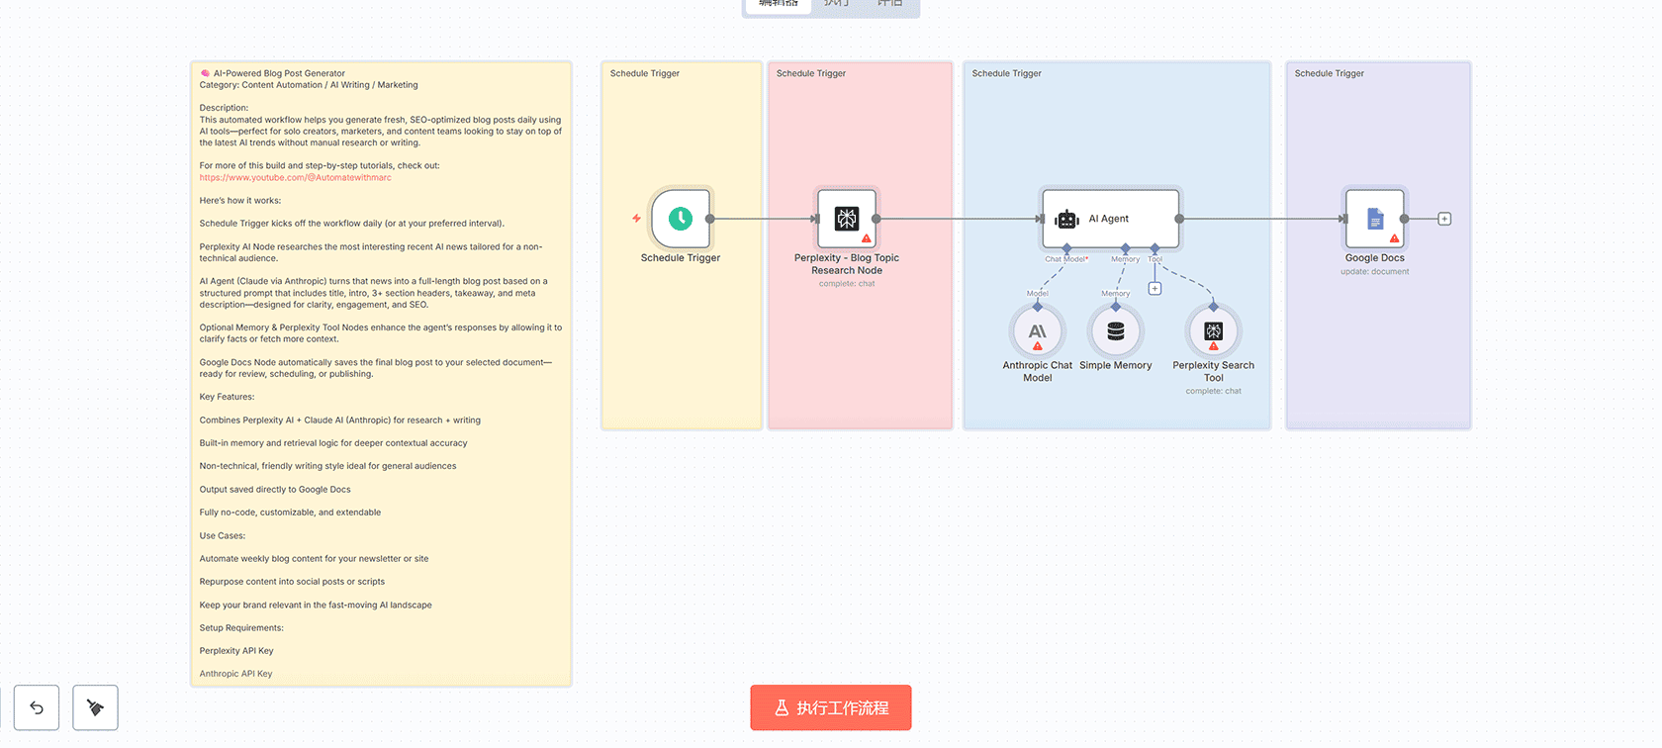Open the Simple Memory database node
This screenshot has width=1662, height=748.
[x=1115, y=331]
